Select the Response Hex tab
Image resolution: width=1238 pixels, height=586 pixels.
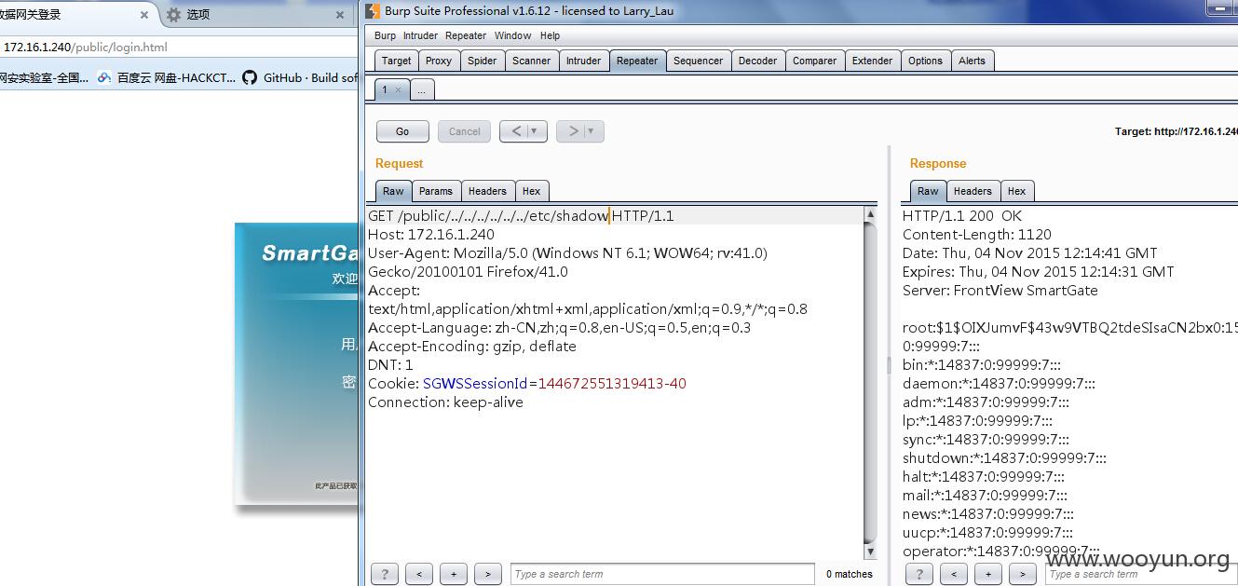[1017, 191]
